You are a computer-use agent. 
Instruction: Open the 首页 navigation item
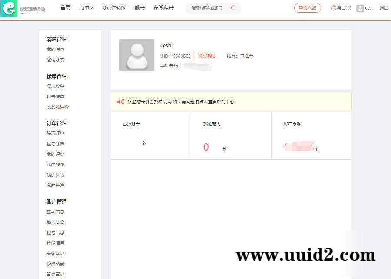click(x=66, y=8)
